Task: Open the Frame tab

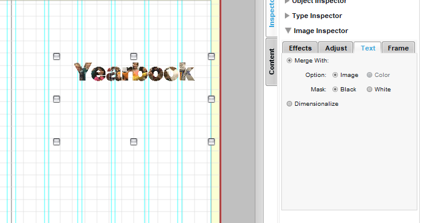Action: [x=398, y=48]
